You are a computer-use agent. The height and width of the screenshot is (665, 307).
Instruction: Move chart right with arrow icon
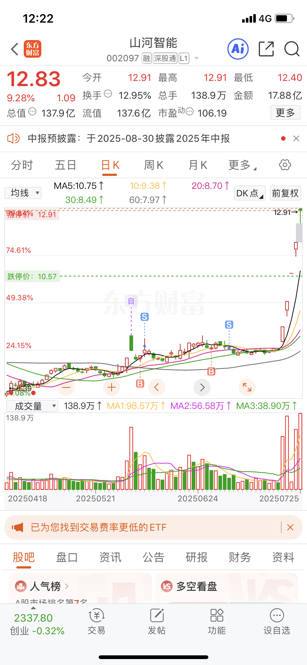[202, 387]
